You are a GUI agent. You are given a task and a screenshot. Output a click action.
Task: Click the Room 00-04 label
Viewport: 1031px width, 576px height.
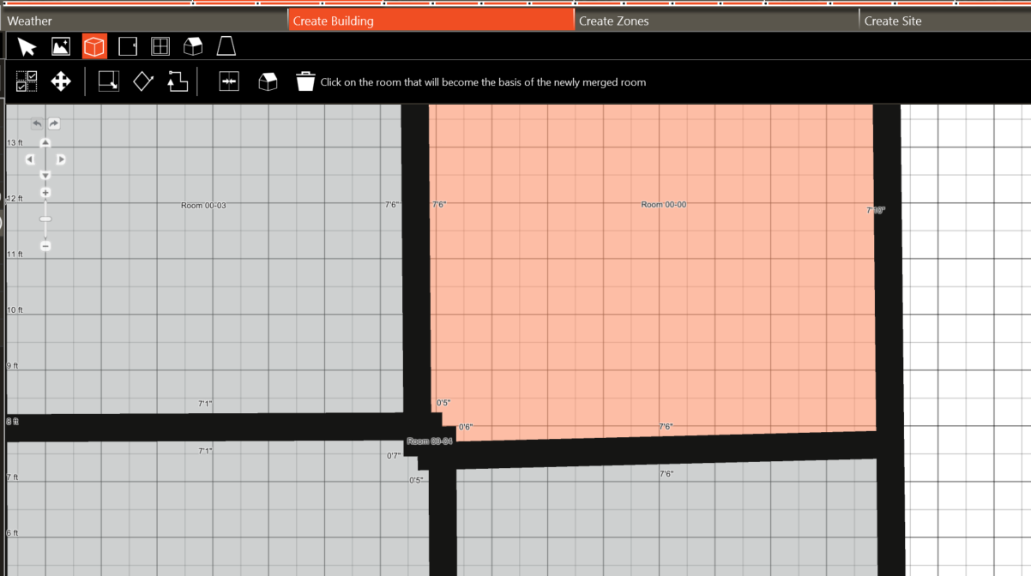pyautogui.click(x=430, y=441)
